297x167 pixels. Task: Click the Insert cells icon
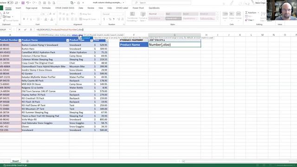[x=225, y=15]
